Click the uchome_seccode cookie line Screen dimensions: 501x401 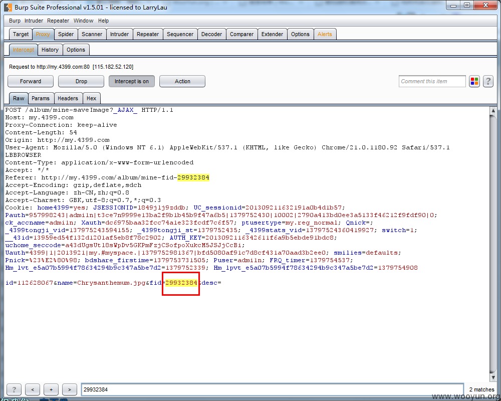[x=125, y=245]
